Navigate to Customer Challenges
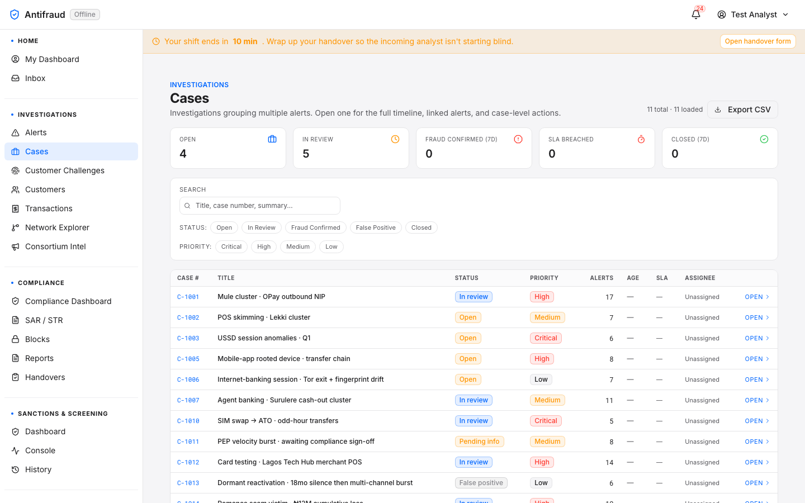805x503 pixels. 72,170
